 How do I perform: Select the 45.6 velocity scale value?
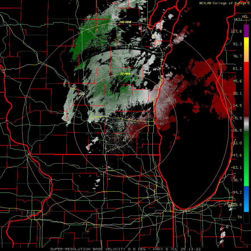click(x=237, y=81)
